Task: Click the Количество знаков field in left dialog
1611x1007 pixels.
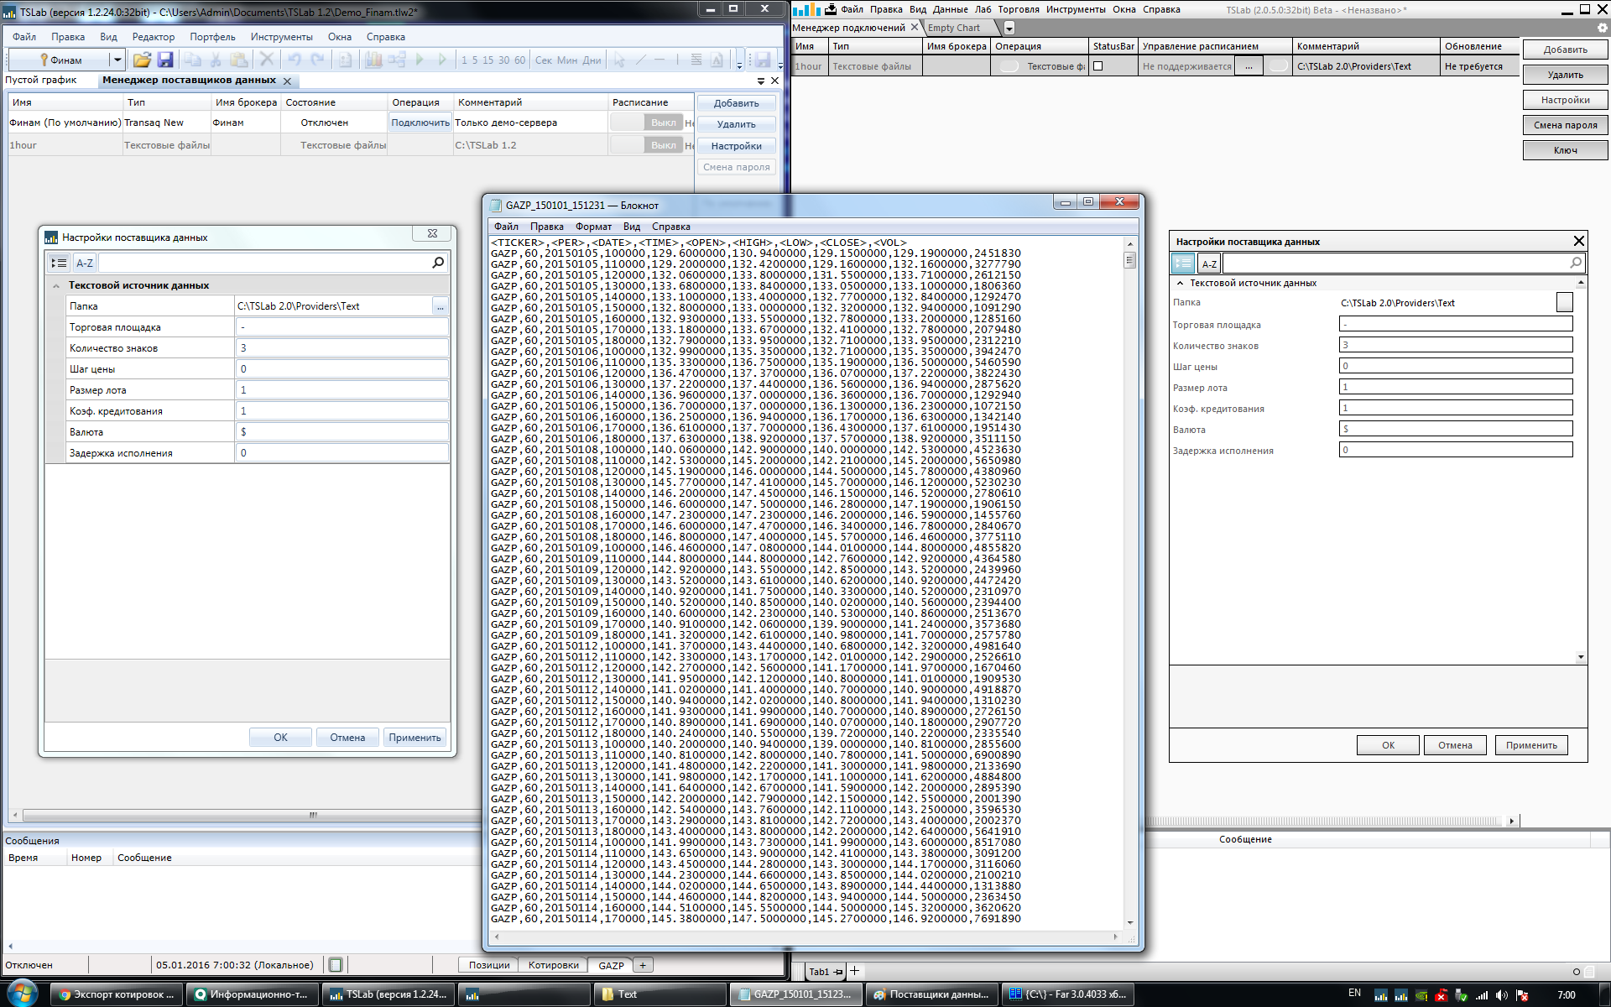Action: (341, 348)
